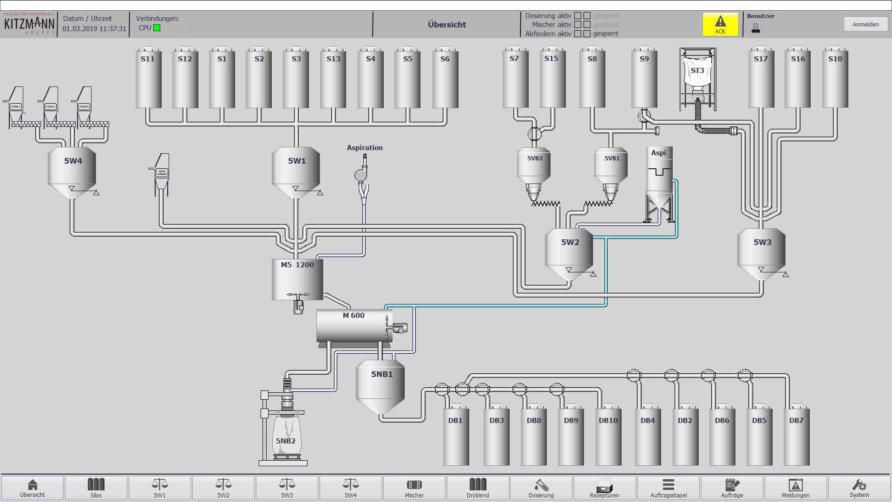Screen dimensions: 892x502
Task: Toggle first Mischer aktiv checkbox
Action: click(x=577, y=25)
